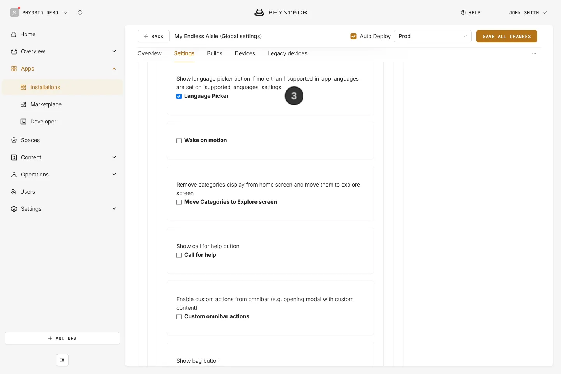Click the info icon next to Phygrid Demo
The width and height of the screenshot is (561, 374).
(80, 12)
